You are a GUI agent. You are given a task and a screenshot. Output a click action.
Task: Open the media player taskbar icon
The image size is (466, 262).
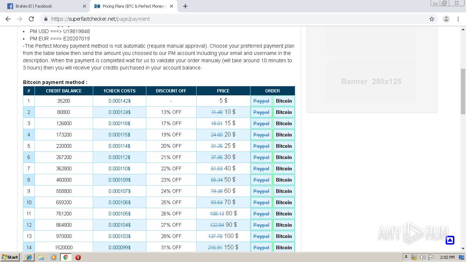tap(54, 257)
